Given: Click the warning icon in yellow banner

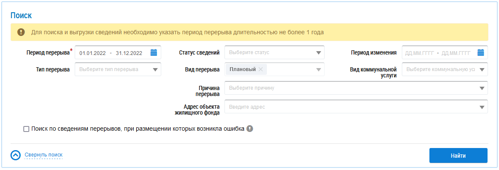Looking at the screenshot, I should pos(21,32).
